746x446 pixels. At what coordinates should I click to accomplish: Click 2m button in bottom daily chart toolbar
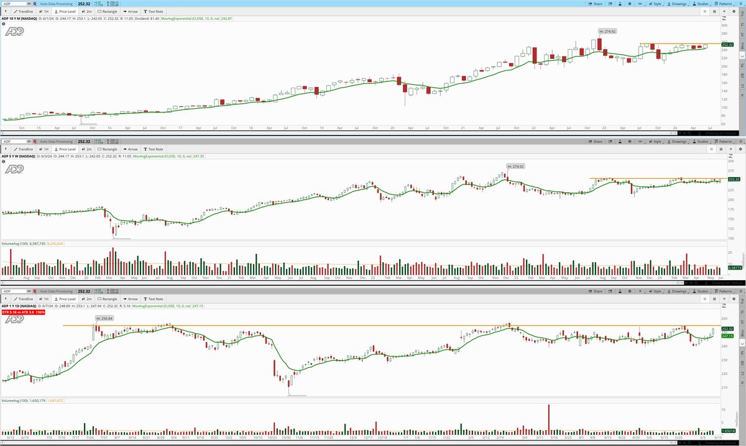86,298
